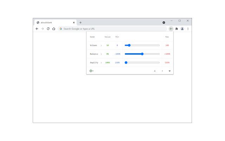Open the Extensions puzzle piece menu

pos(176,29)
